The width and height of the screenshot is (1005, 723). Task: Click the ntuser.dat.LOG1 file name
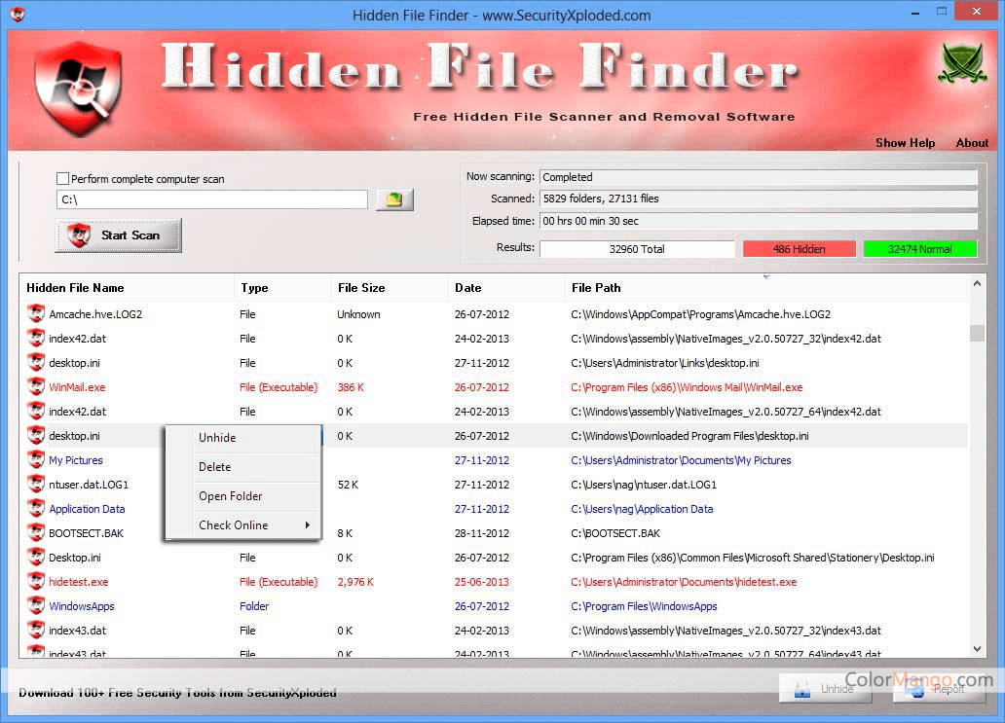click(89, 485)
